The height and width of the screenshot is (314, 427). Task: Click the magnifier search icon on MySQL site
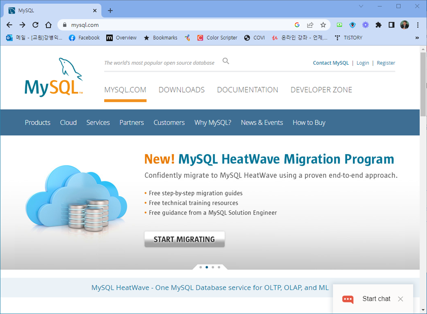pos(226,61)
